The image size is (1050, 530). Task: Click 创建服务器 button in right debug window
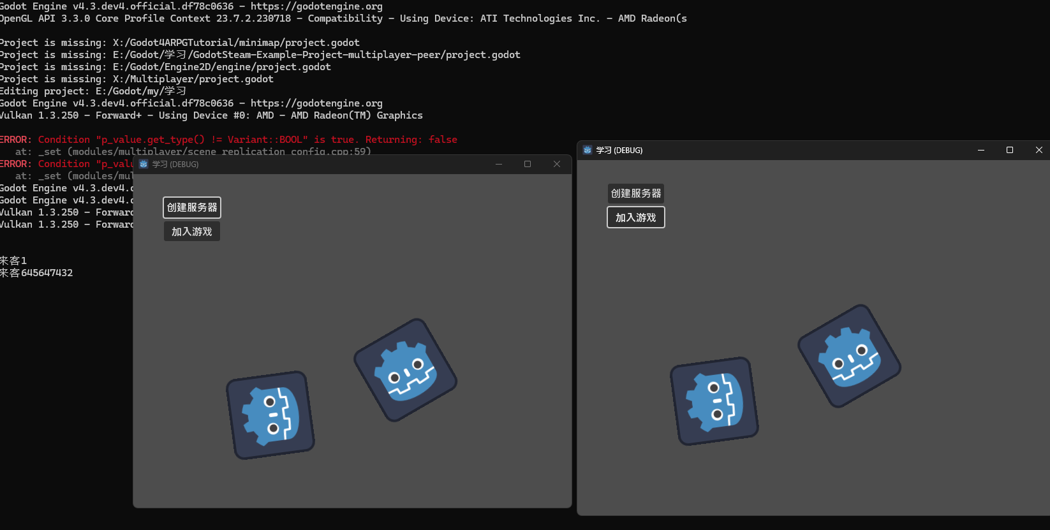point(635,193)
